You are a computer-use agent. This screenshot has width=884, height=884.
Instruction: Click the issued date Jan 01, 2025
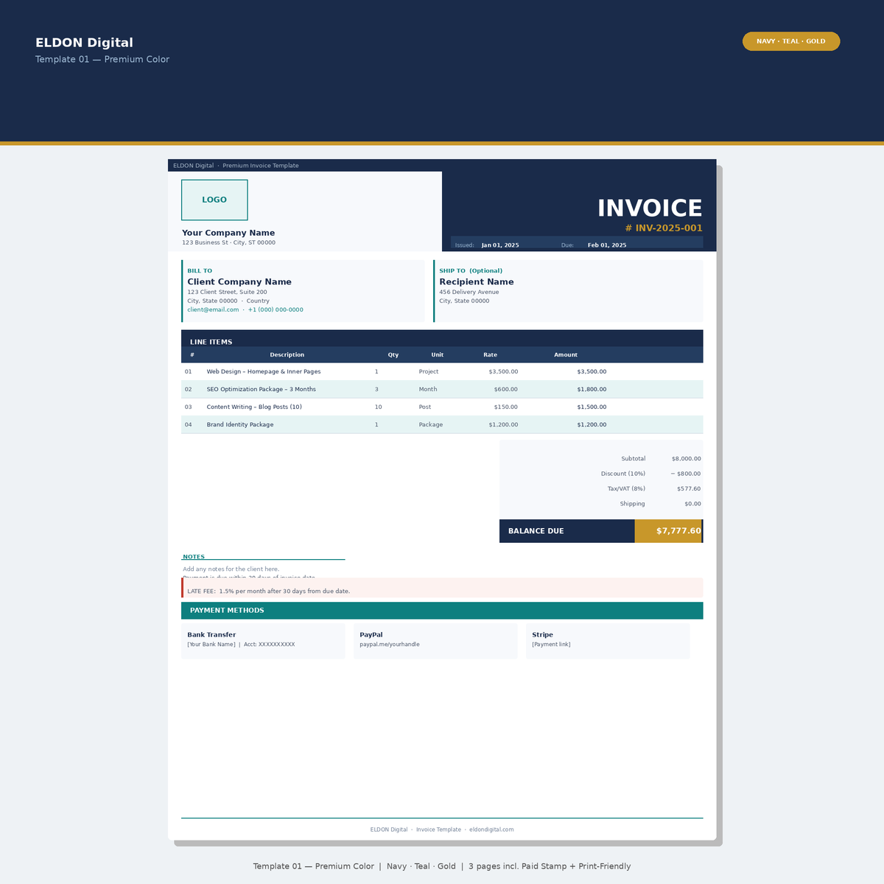pyautogui.click(x=500, y=245)
